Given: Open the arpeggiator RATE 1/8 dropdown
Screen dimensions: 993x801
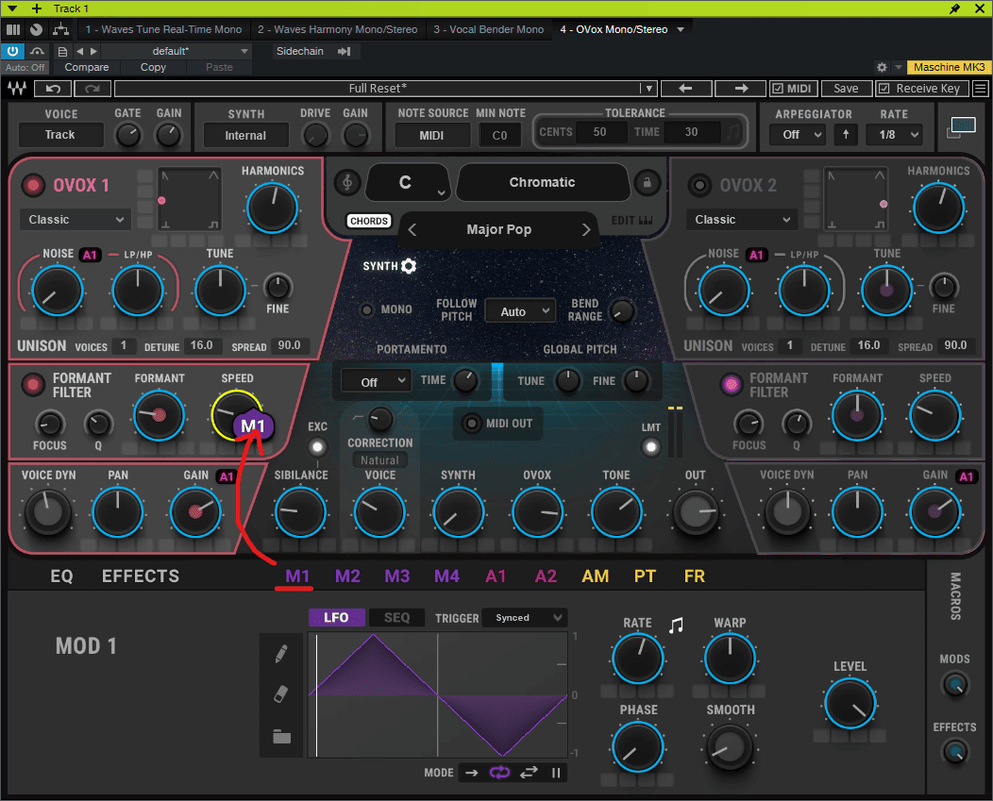Looking at the screenshot, I should click(x=899, y=135).
